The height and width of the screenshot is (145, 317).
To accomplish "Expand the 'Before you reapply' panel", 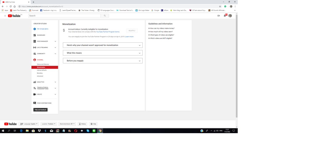I will (103, 61).
